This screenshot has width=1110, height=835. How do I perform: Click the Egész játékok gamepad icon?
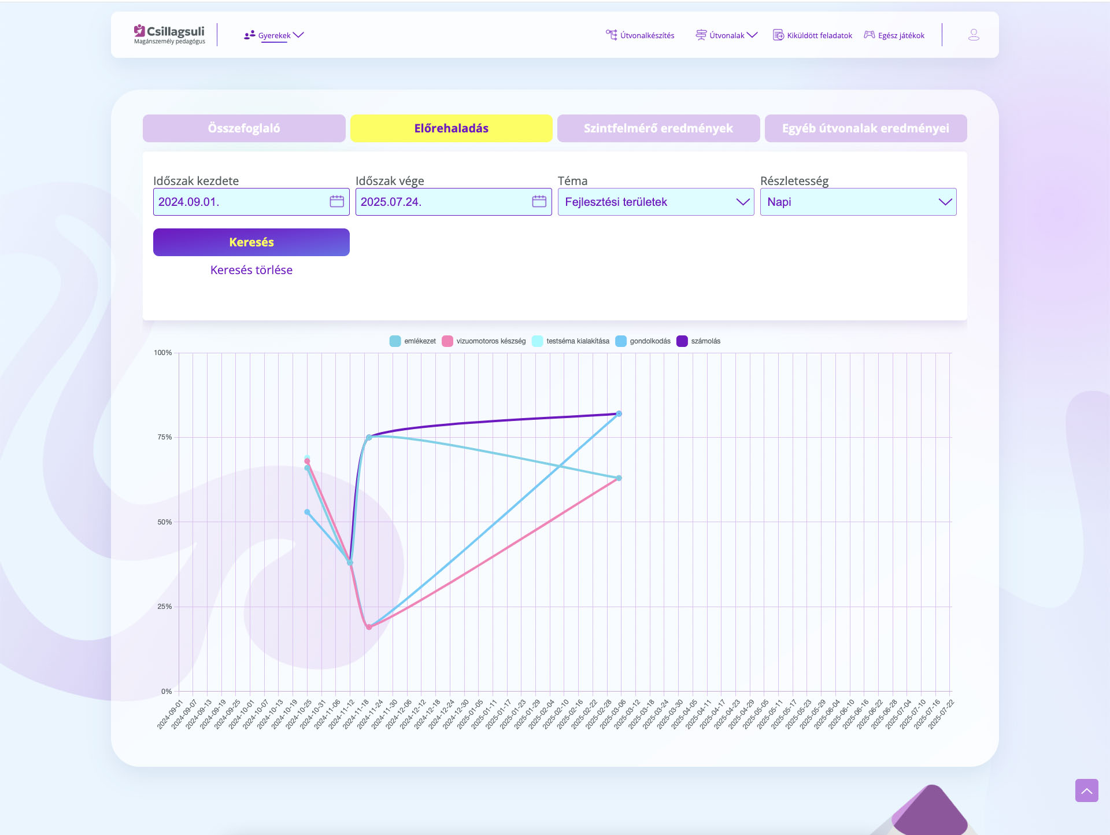click(869, 35)
